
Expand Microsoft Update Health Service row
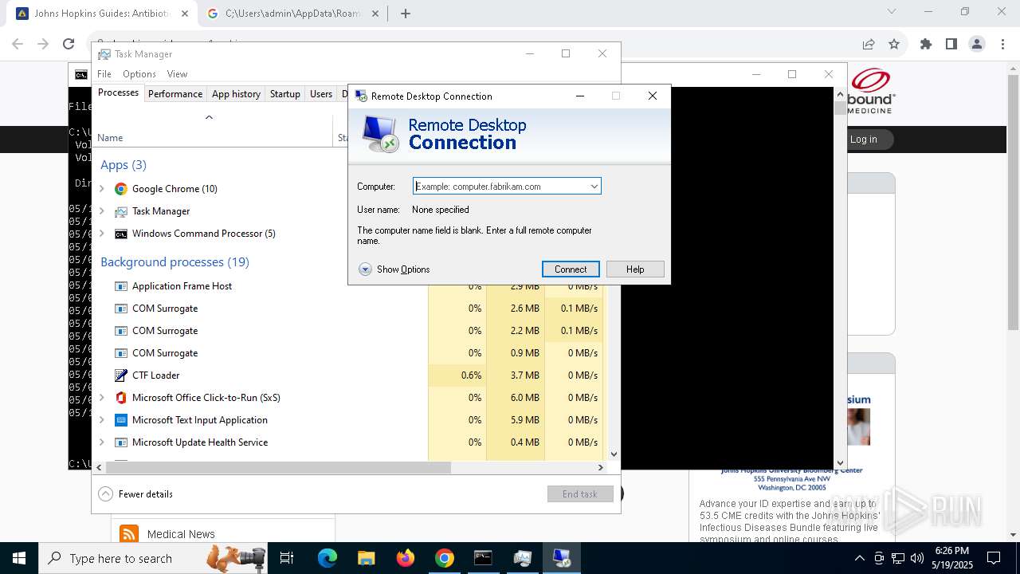(x=101, y=442)
